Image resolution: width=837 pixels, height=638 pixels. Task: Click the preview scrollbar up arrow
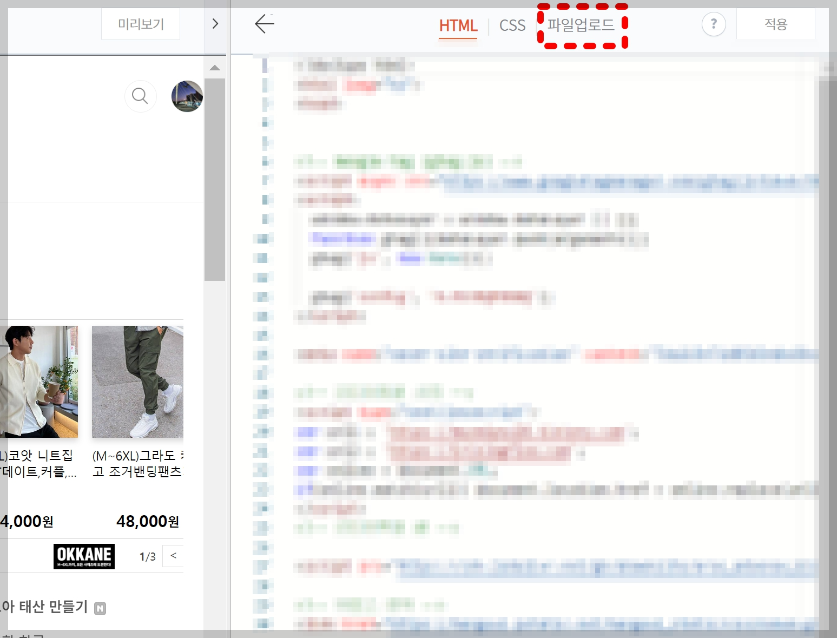coord(215,68)
